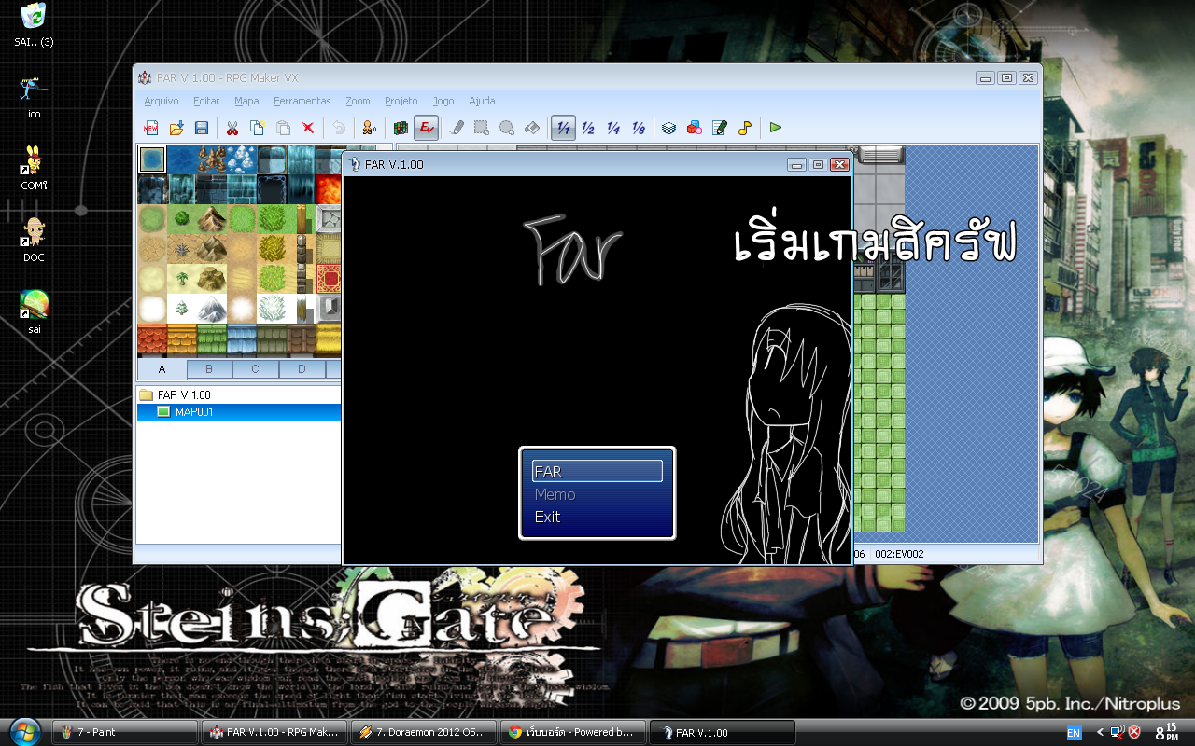Image resolution: width=1195 pixels, height=746 pixels.
Task: Open the sai desktop shortcut
Action: tap(34, 311)
